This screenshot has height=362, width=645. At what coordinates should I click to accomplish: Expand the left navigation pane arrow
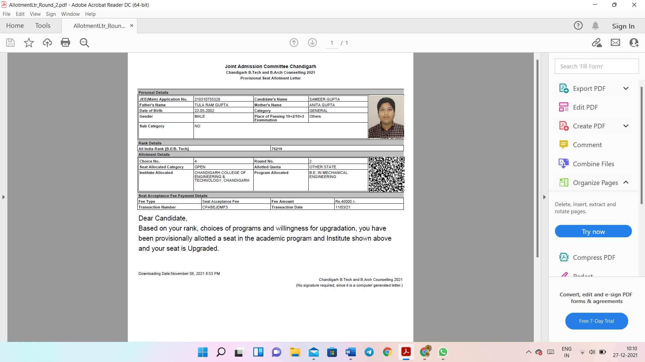point(3,197)
